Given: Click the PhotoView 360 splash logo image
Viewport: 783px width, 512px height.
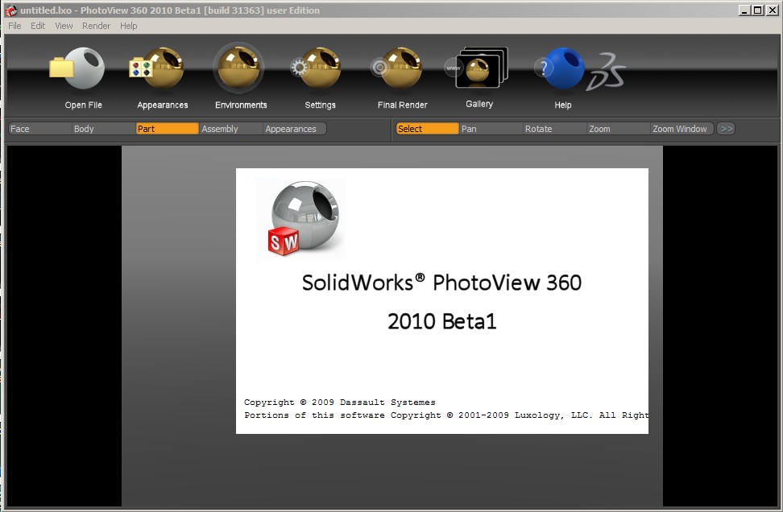Looking at the screenshot, I should [300, 220].
